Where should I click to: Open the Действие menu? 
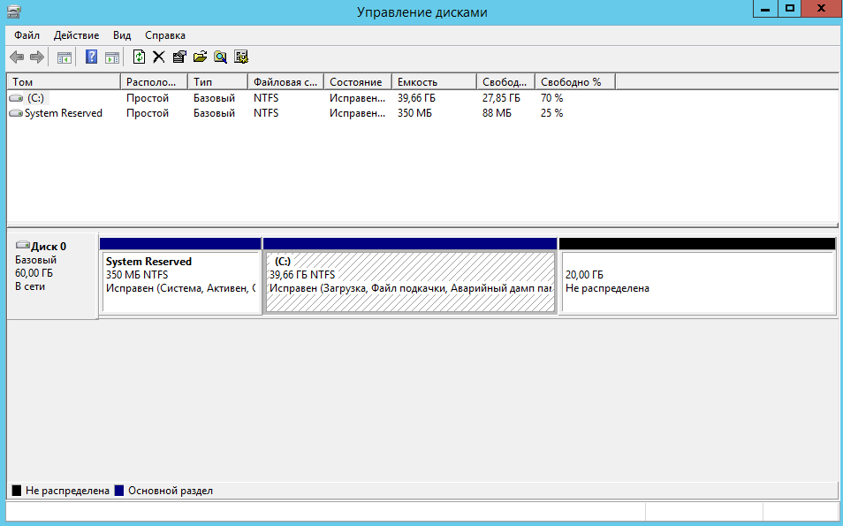point(76,35)
